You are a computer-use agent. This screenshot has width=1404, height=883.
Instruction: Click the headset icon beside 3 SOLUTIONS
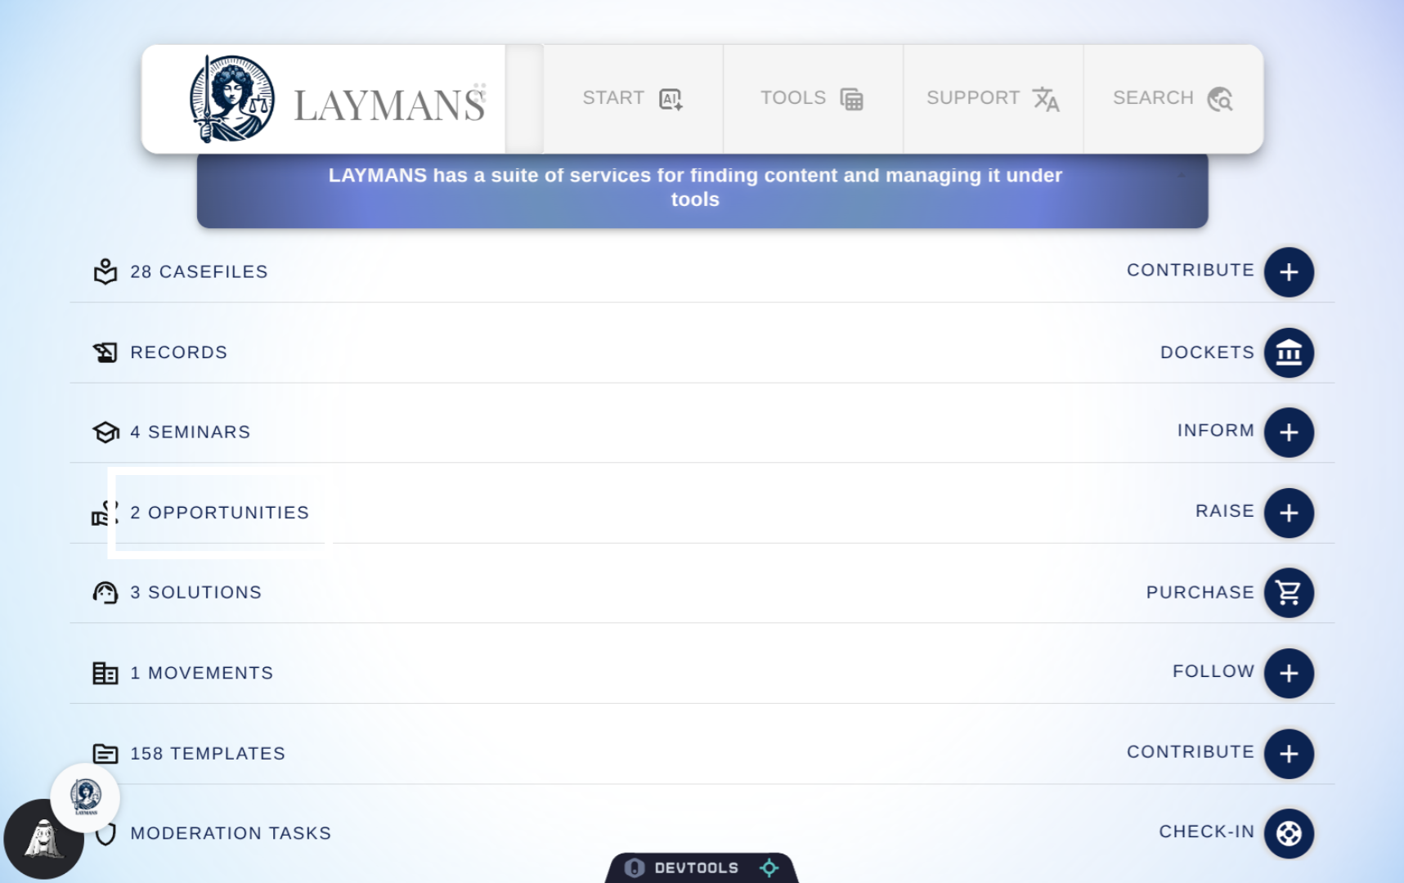105,593
